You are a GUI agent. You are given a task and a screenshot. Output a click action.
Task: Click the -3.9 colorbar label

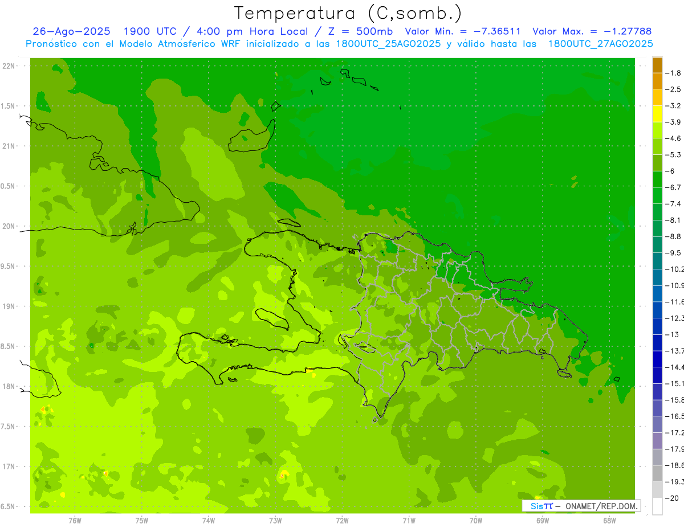(x=673, y=122)
